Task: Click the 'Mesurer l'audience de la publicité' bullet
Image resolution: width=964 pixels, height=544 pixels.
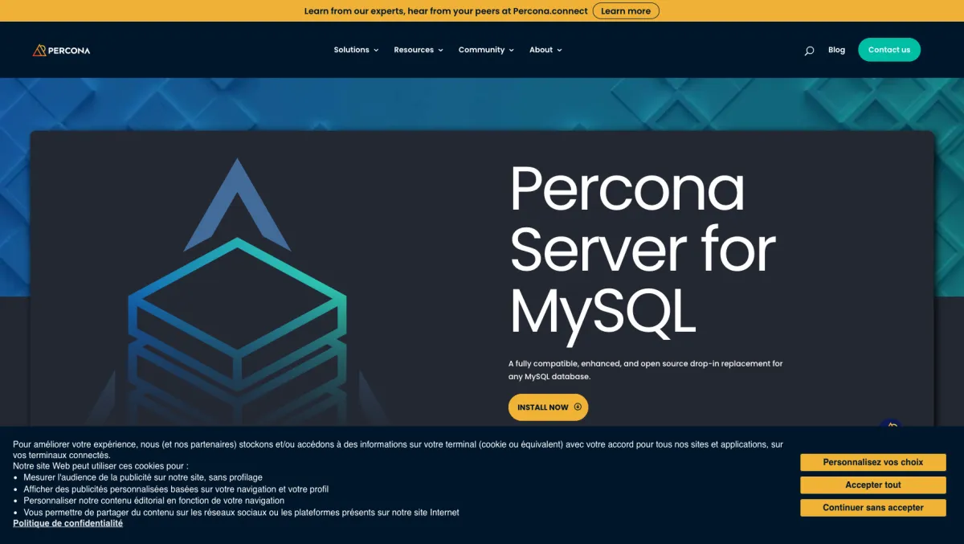Action: pos(143,477)
